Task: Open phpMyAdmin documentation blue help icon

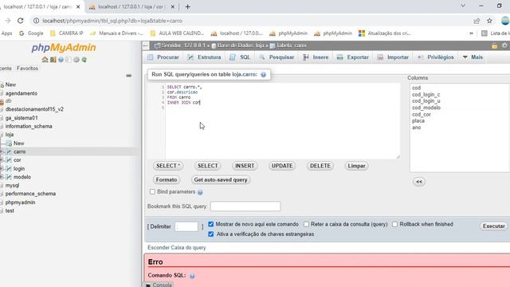Action: 61,60
